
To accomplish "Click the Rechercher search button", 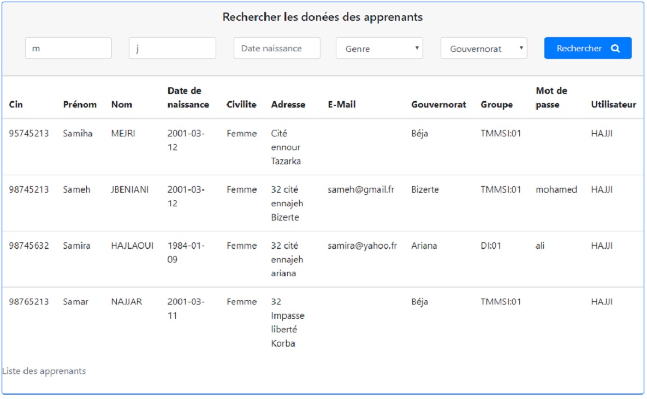I will coord(587,48).
